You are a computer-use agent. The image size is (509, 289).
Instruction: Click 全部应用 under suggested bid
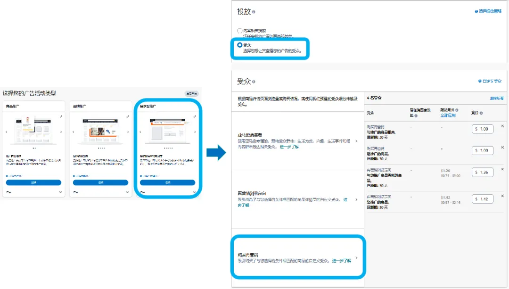[x=448, y=116]
